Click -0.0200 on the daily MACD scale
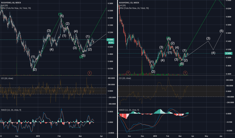This screenshot has height=138, width=235. (229, 131)
